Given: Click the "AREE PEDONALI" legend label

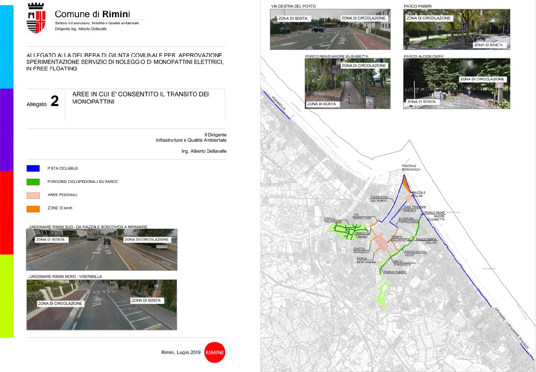Looking at the screenshot, I should (x=62, y=195).
